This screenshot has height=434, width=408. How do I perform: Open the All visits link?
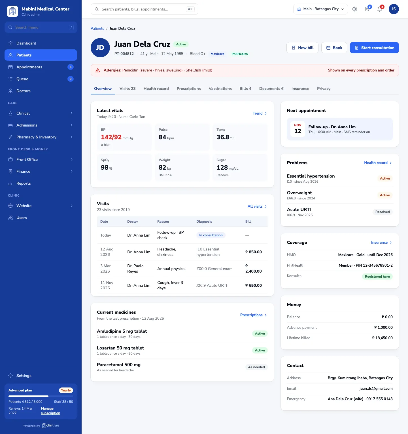[257, 206]
